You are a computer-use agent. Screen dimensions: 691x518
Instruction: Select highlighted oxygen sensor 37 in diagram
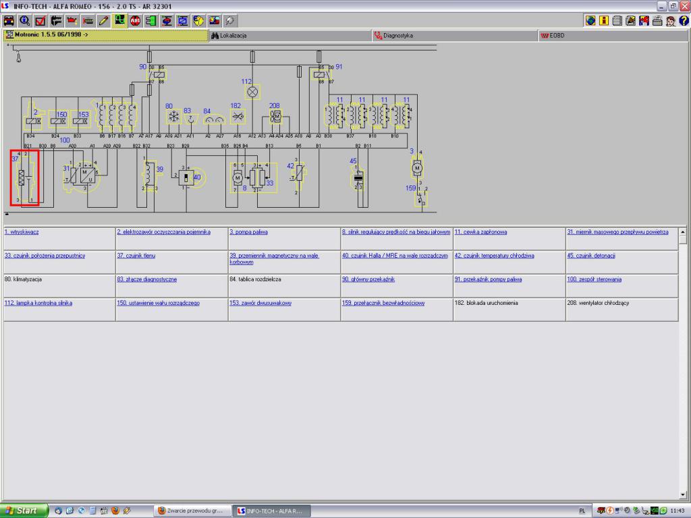pyautogui.click(x=24, y=177)
